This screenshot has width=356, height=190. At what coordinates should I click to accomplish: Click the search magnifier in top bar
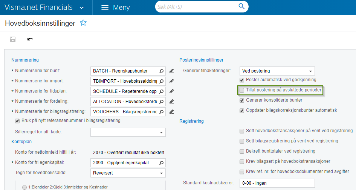click(x=241, y=6)
